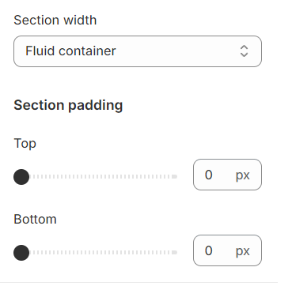Image resolution: width=292 pixels, height=286 pixels.
Task: Click the 0 value in Bottom padding box
Action: 209,250
